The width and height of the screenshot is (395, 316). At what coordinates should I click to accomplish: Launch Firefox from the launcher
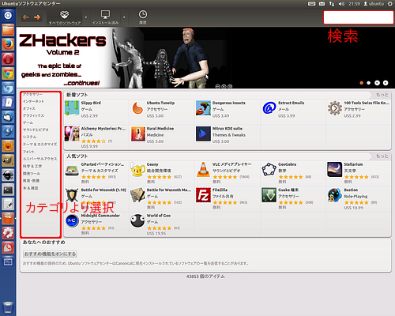(x=8, y=44)
